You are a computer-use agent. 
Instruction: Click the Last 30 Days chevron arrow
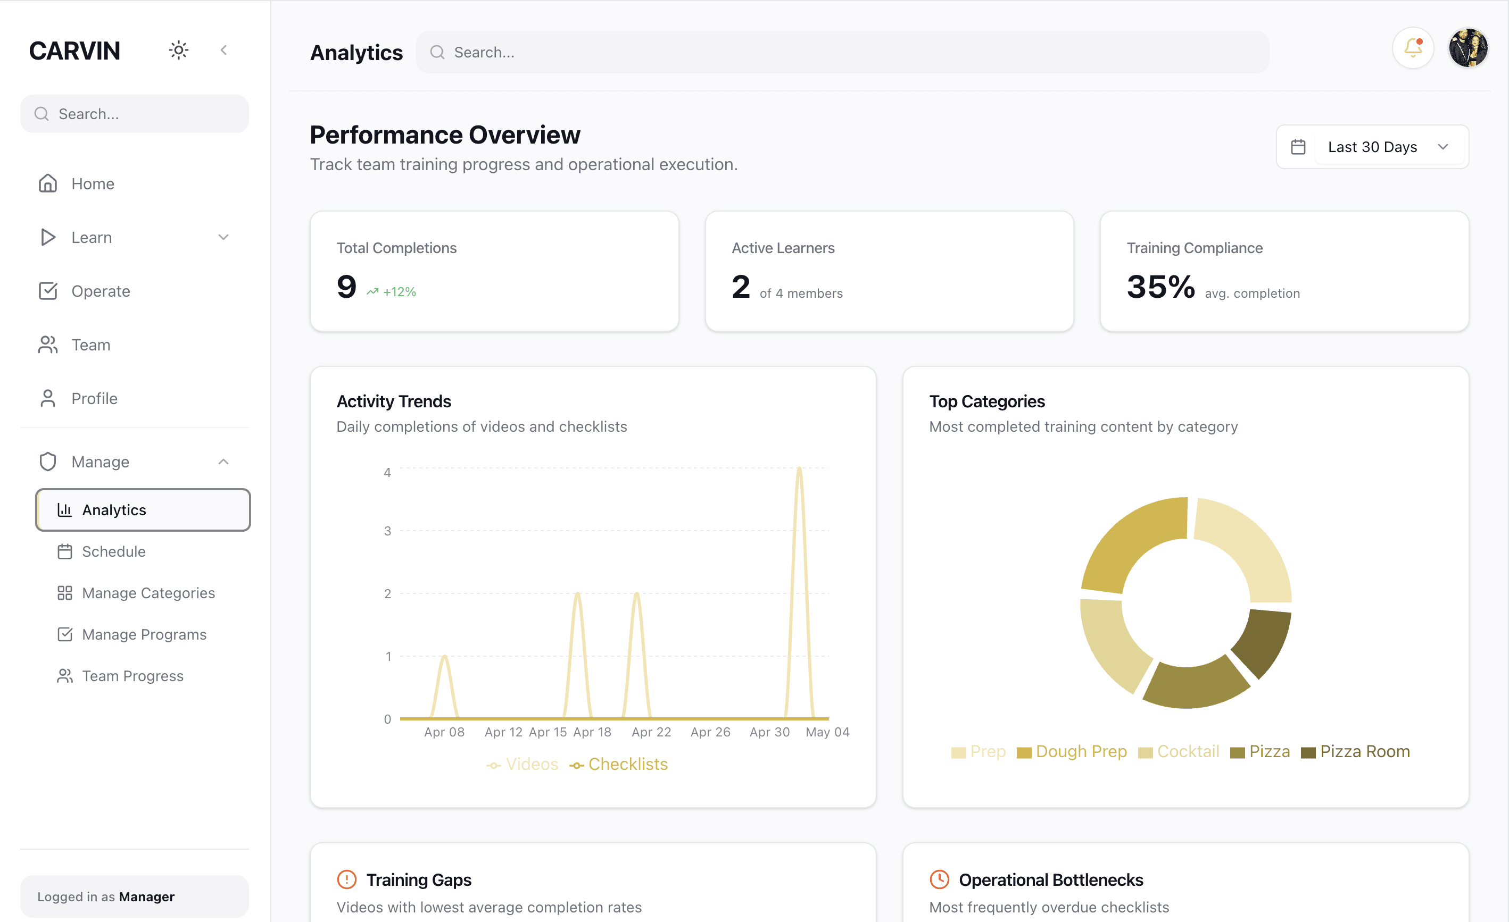(x=1443, y=147)
